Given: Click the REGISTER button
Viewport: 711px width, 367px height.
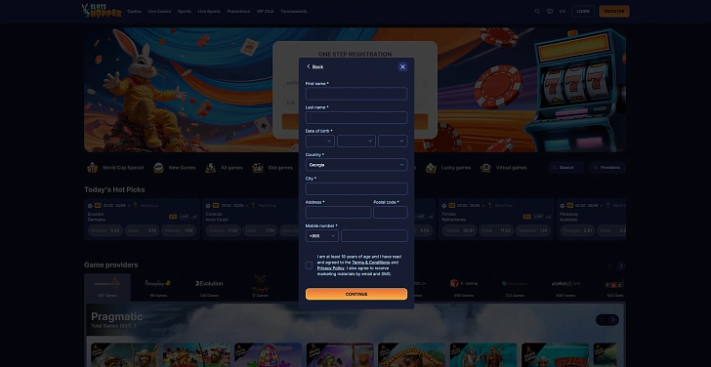Looking at the screenshot, I should 614,12.
